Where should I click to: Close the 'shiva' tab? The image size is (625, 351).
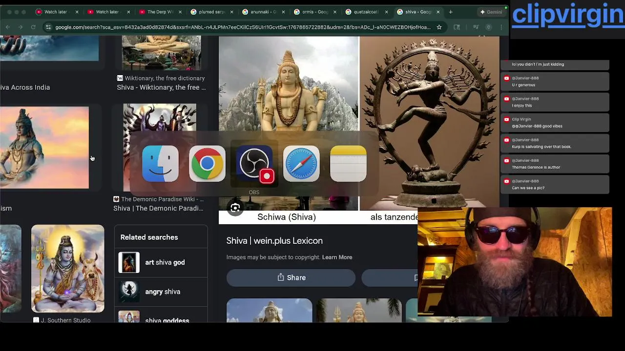[x=438, y=12]
